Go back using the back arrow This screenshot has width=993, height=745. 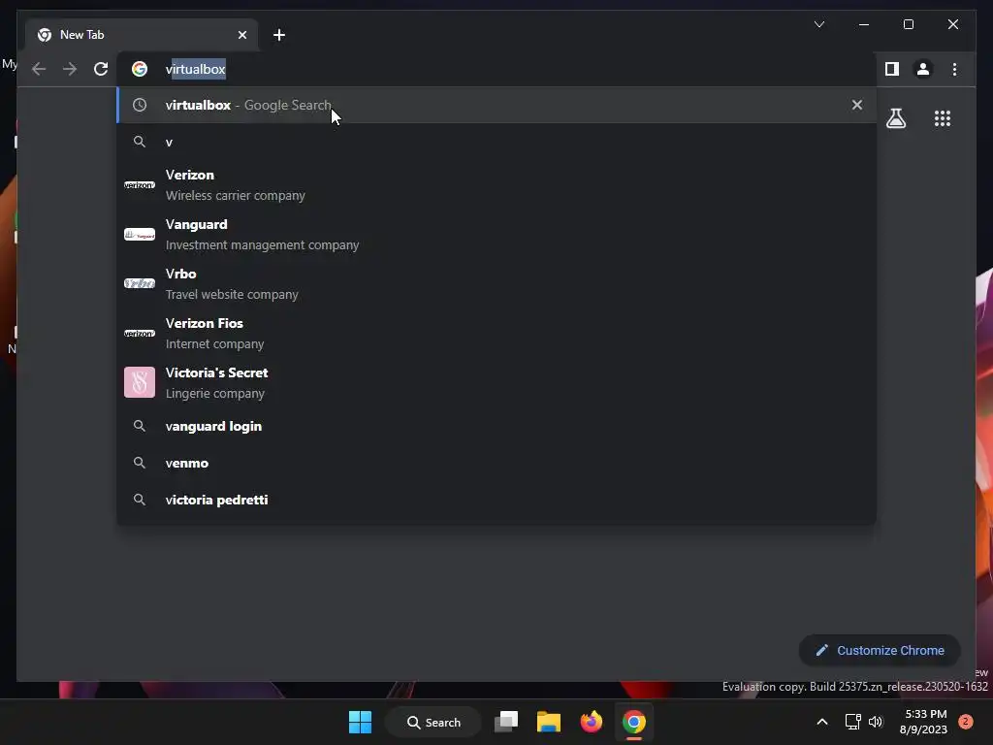coord(39,69)
